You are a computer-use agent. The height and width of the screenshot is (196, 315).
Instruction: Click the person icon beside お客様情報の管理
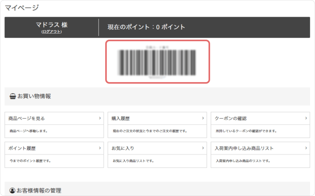pyautogui.click(x=12, y=190)
